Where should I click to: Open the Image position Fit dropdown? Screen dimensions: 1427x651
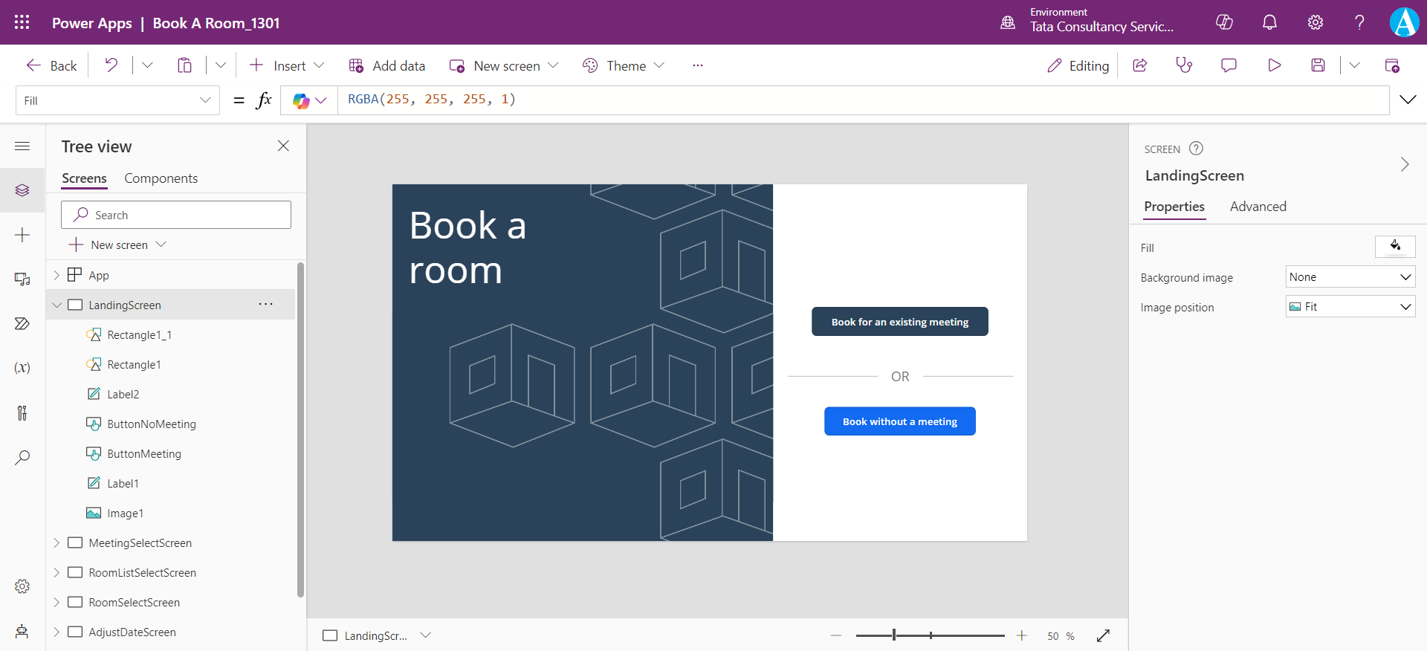pyautogui.click(x=1350, y=307)
